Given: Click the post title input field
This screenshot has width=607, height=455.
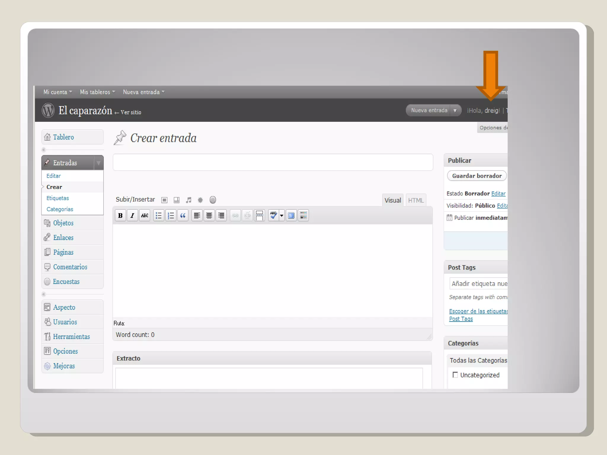Looking at the screenshot, I should [273, 162].
